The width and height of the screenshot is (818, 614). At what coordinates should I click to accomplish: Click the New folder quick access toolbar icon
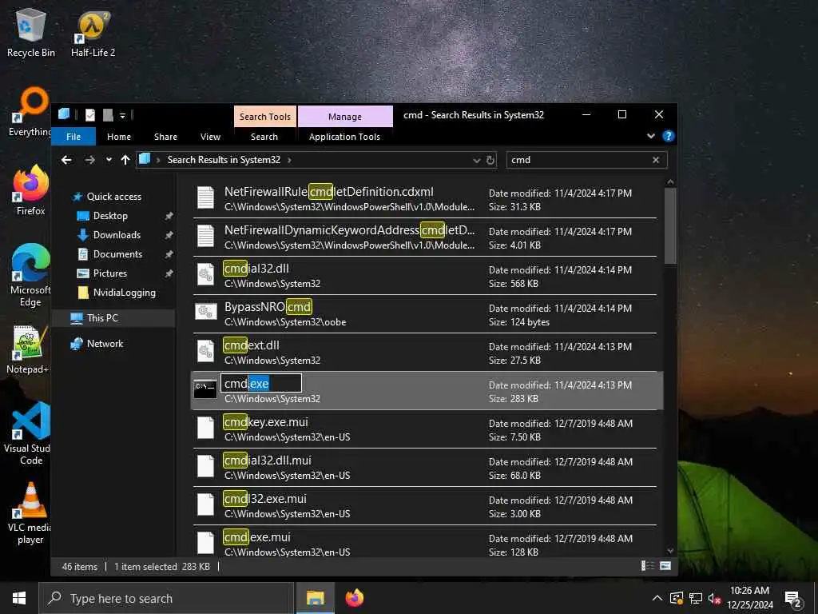[x=108, y=115]
